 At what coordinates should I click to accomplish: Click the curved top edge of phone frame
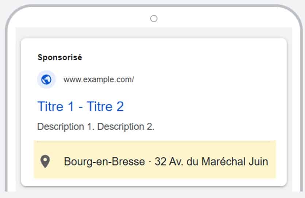[154, 5]
